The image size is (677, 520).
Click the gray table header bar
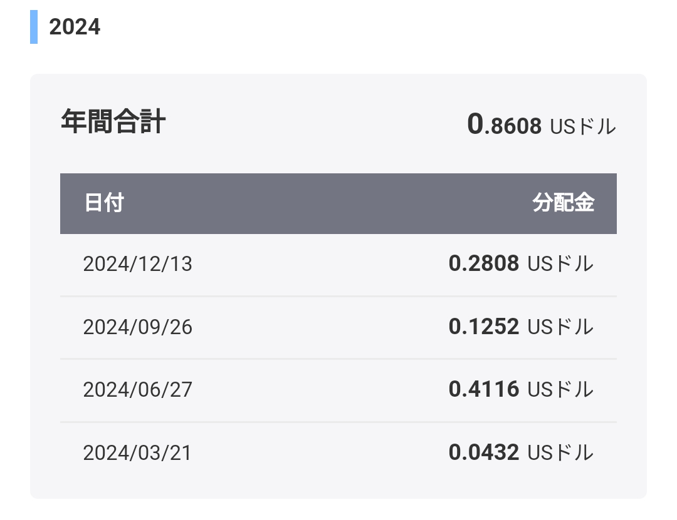[x=338, y=203]
